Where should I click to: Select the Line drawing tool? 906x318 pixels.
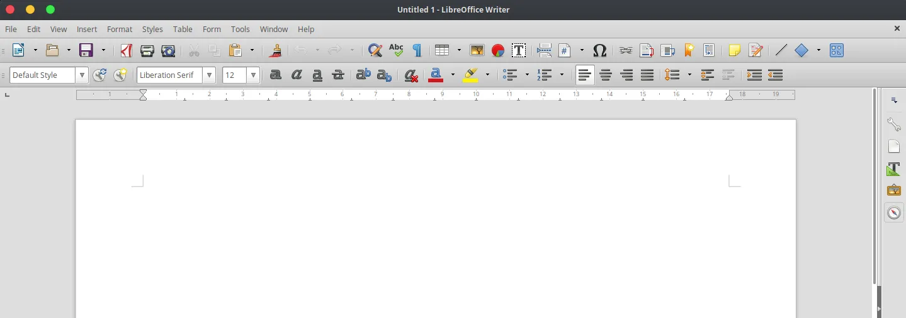click(781, 50)
